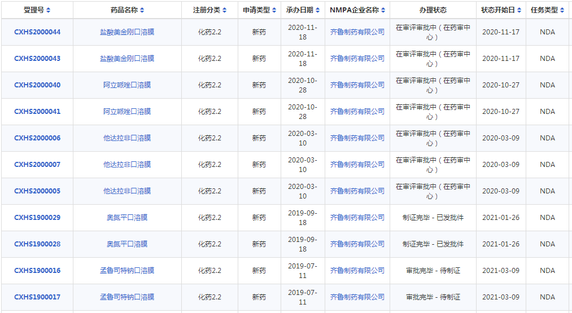572x313 pixels.
Task: Select 化药2.2 in row CXHS2000044
Action: point(209,32)
